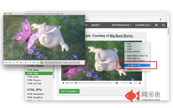Click the globe translate icon

(156, 25)
